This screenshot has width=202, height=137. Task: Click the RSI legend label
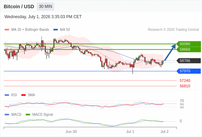click(14, 95)
